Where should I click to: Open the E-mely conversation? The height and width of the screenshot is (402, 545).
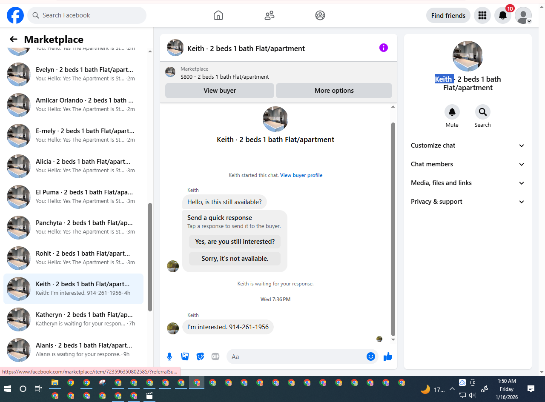click(x=73, y=135)
